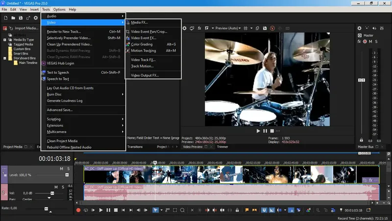Open the Options menu
Viewport: 392px width, 221px height.
point(59,9)
